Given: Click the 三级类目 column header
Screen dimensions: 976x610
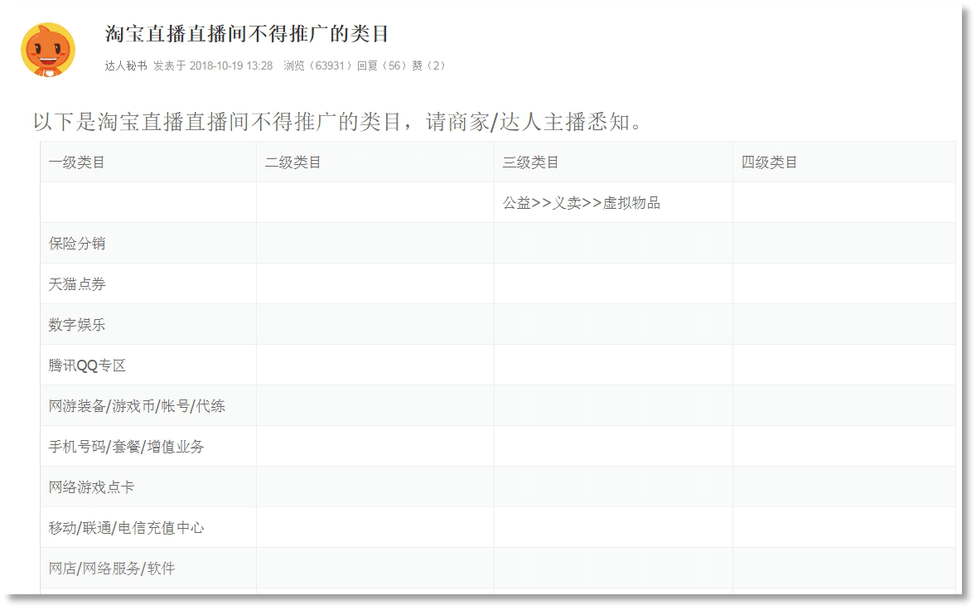Looking at the screenshot, I should tap(531, 162).
